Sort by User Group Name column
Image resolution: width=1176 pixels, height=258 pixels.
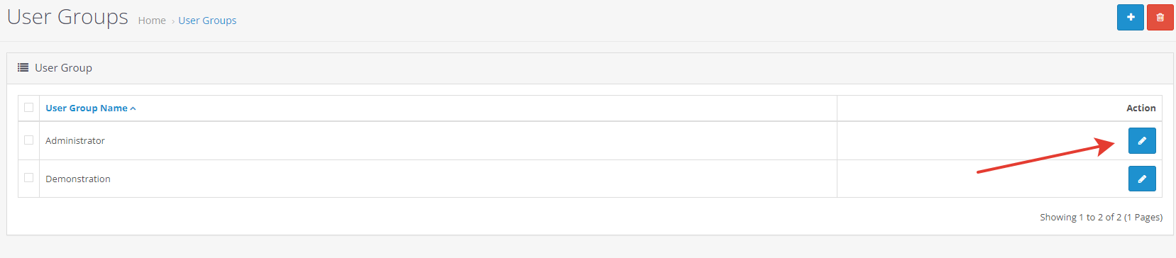(x=87, y=108)
